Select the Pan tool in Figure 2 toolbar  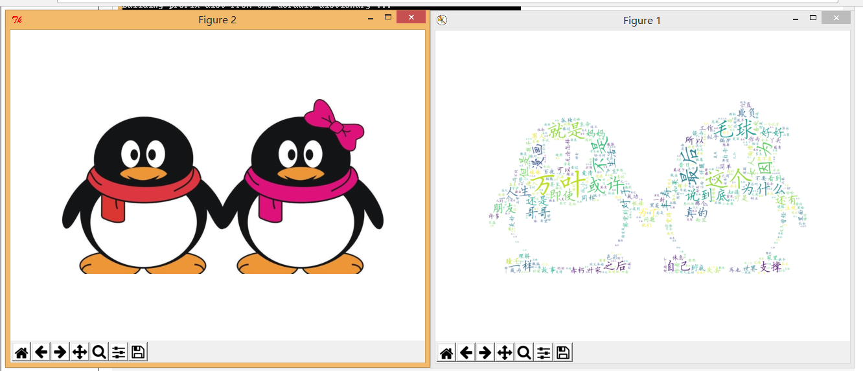click(80, 352)
